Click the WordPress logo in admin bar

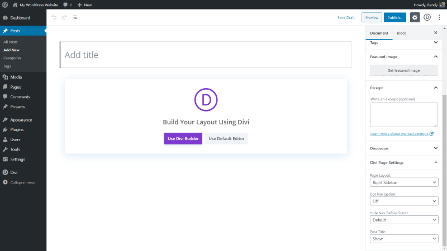(5, 5)
